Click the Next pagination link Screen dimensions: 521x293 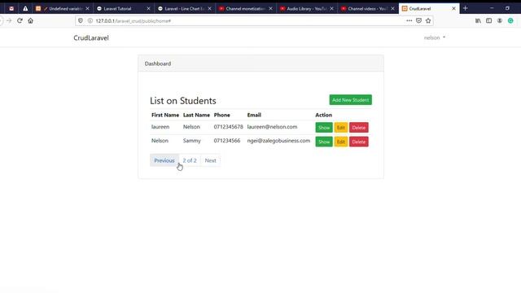[210, 160]
